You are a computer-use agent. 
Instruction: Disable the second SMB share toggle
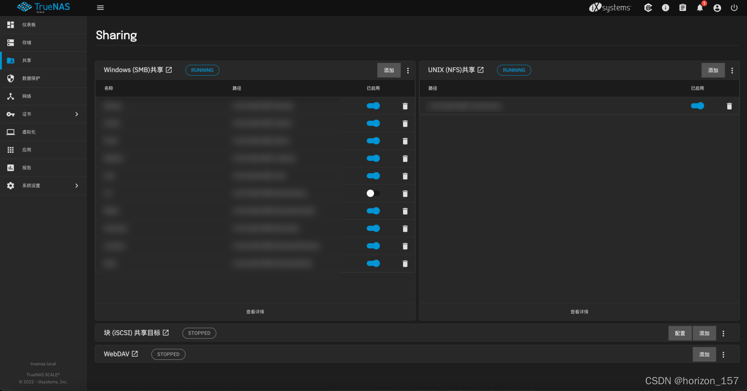point(374,123)
